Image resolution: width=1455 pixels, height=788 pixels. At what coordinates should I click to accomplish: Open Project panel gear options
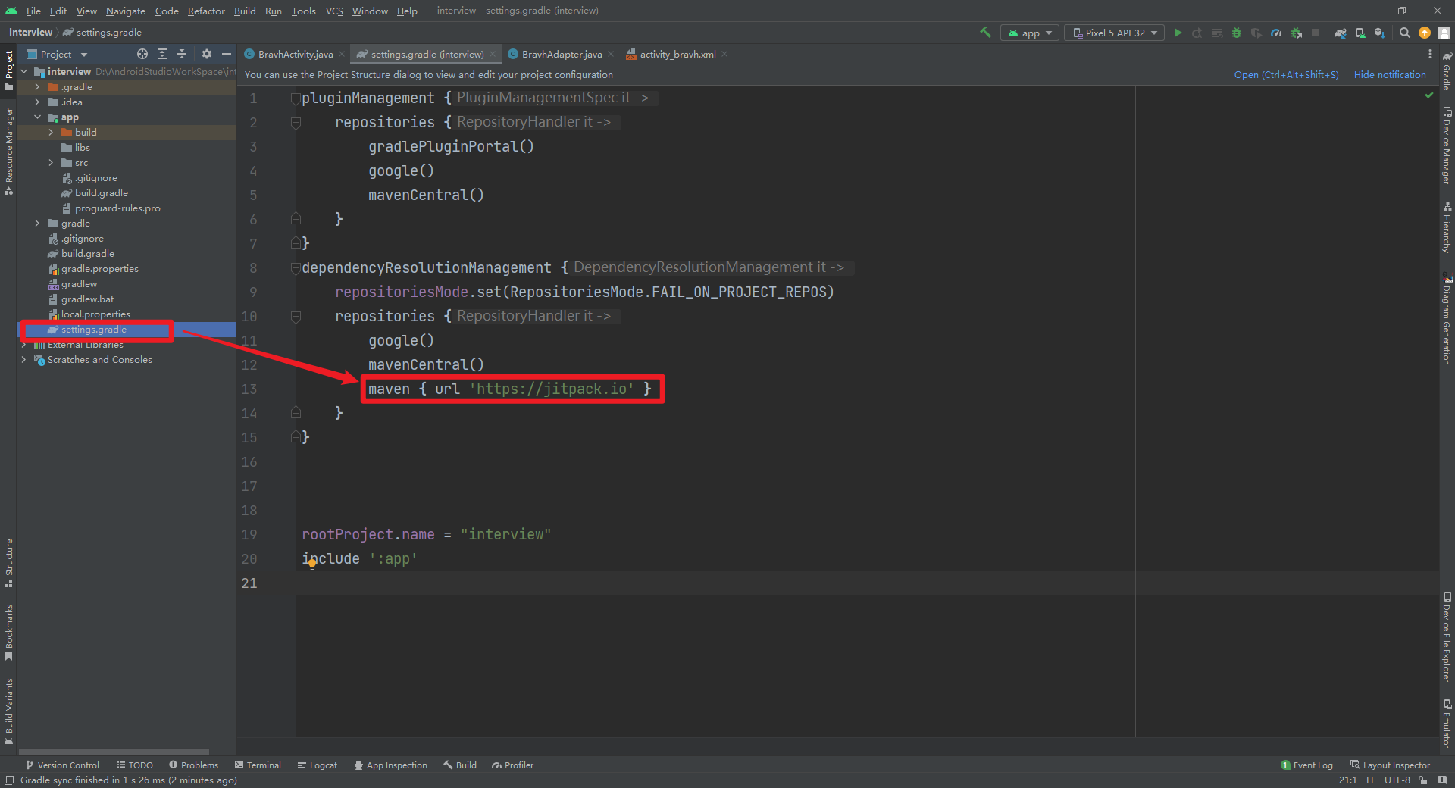click(206, 54)
